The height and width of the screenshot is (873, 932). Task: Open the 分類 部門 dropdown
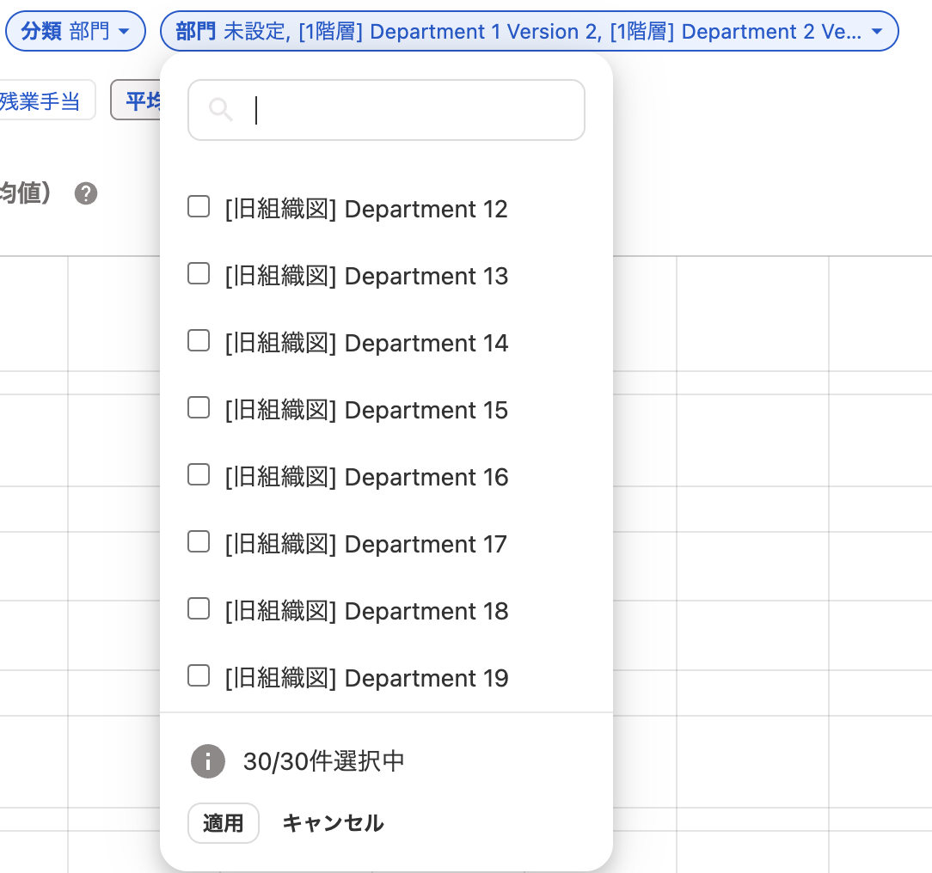(x=76, y=31)
